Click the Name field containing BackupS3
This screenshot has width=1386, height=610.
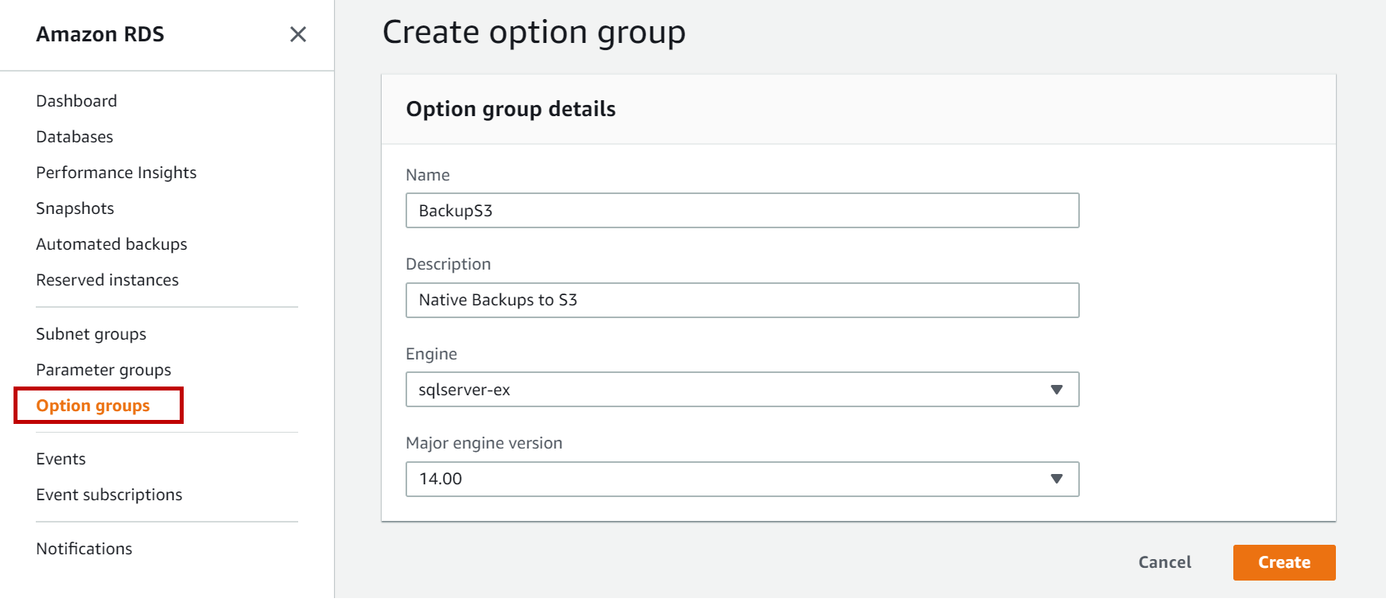[741, 211]
